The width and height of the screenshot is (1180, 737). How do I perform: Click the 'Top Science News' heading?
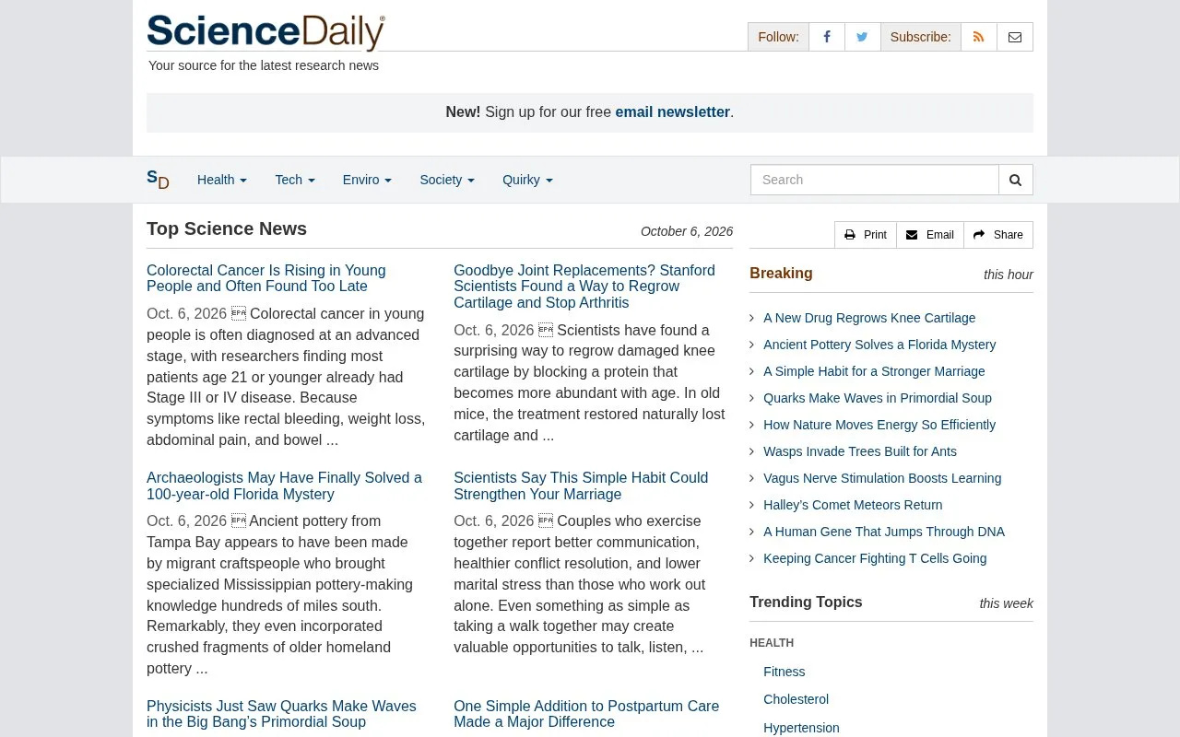(227, 229)
